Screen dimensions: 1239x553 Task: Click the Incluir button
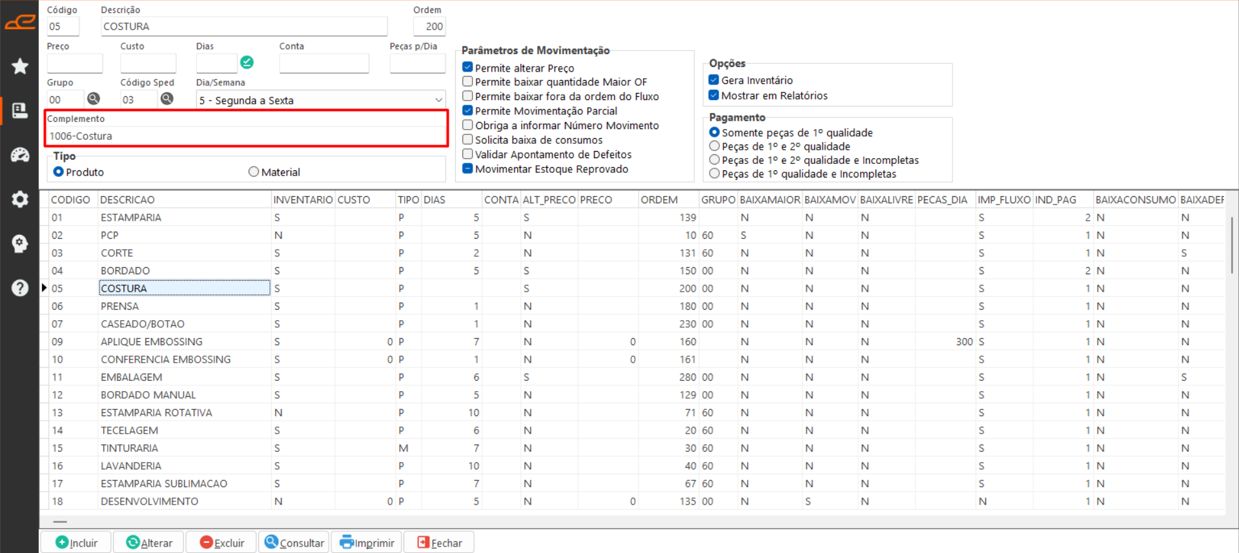[76, 543]
